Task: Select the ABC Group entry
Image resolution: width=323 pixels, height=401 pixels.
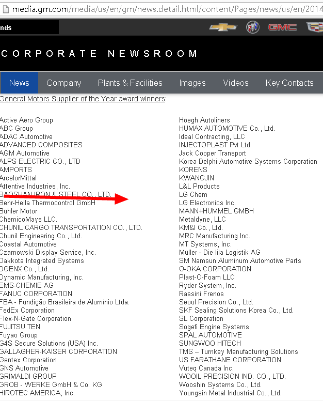Action: [x=17, y=128]
